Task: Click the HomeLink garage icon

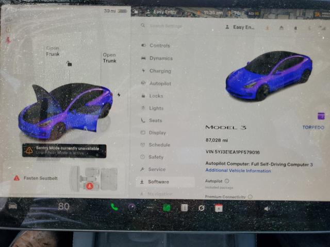Action: [x=282, y=28]
